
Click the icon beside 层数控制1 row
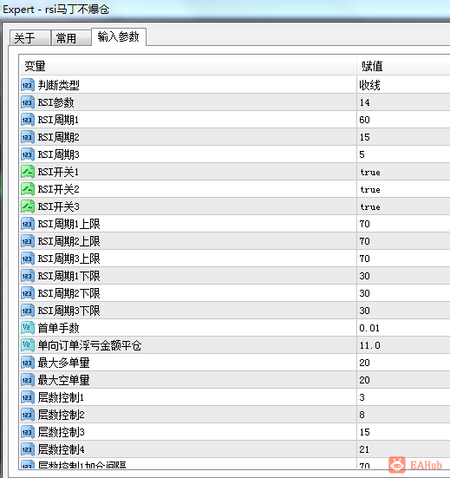[x=28, y=397]
